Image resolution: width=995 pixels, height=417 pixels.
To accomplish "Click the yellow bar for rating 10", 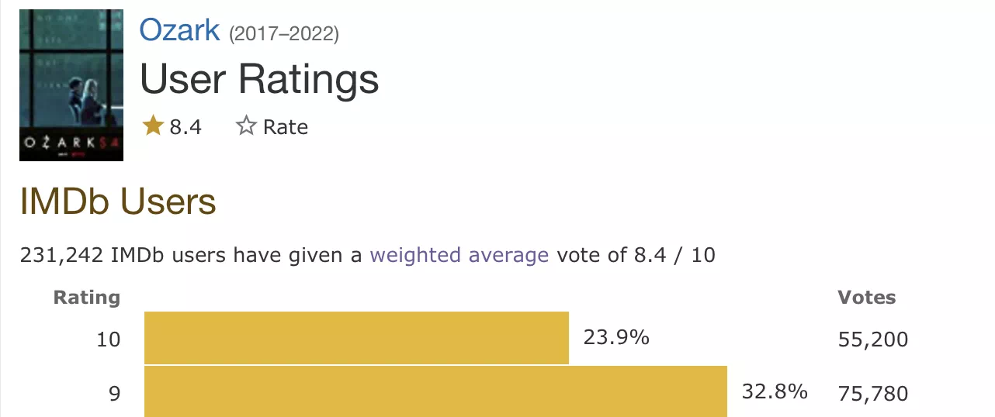I will coord(356,338).
